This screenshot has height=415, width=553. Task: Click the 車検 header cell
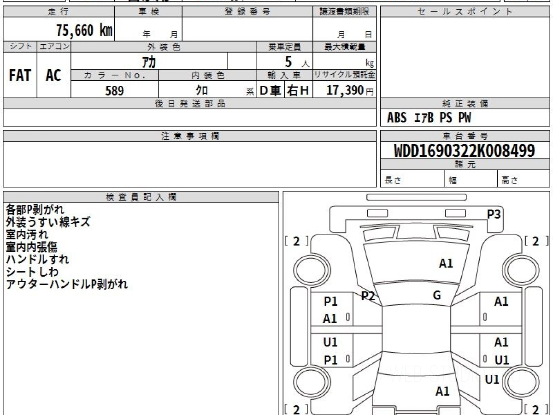point(148,12)
